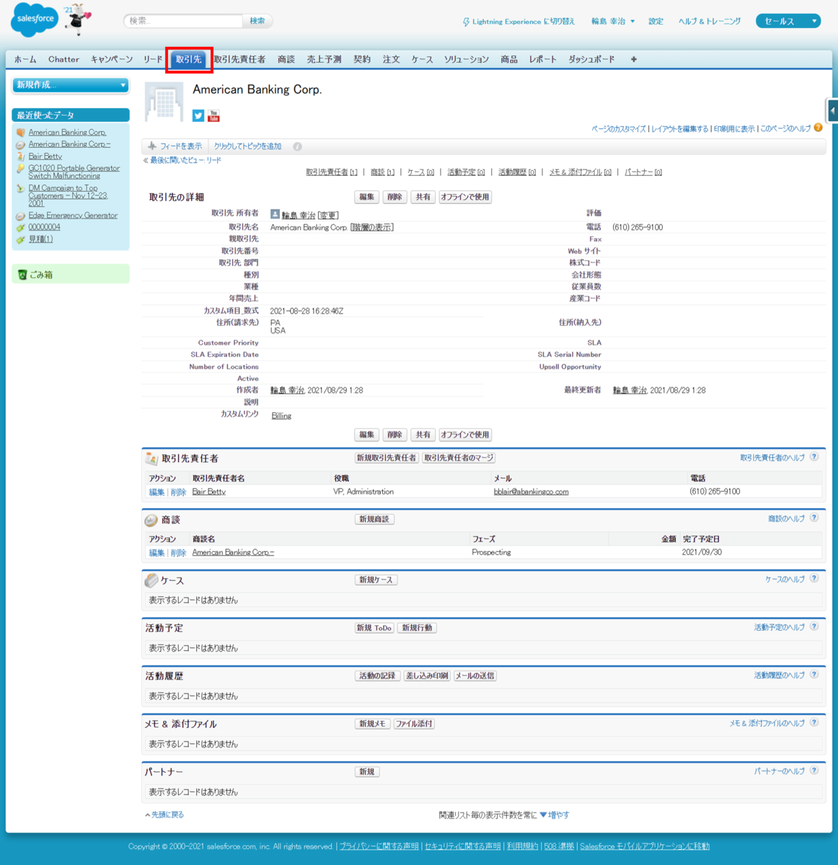Click the icon next to Edge Emergency Generator
The width and height of the screenshot is (838, 865).
(21, 216)
